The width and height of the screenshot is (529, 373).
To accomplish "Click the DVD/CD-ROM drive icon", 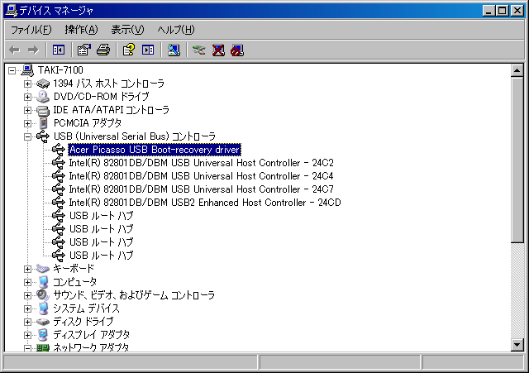I will [x=43, y=97].
